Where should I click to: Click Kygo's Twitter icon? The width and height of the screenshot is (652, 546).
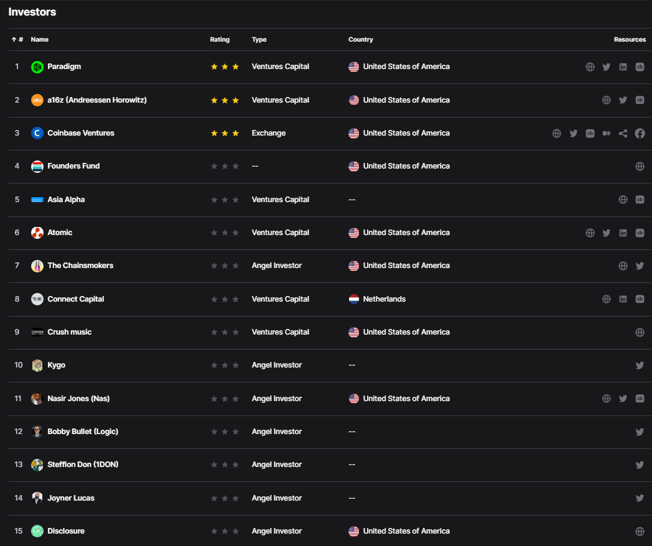pos(640,366)
